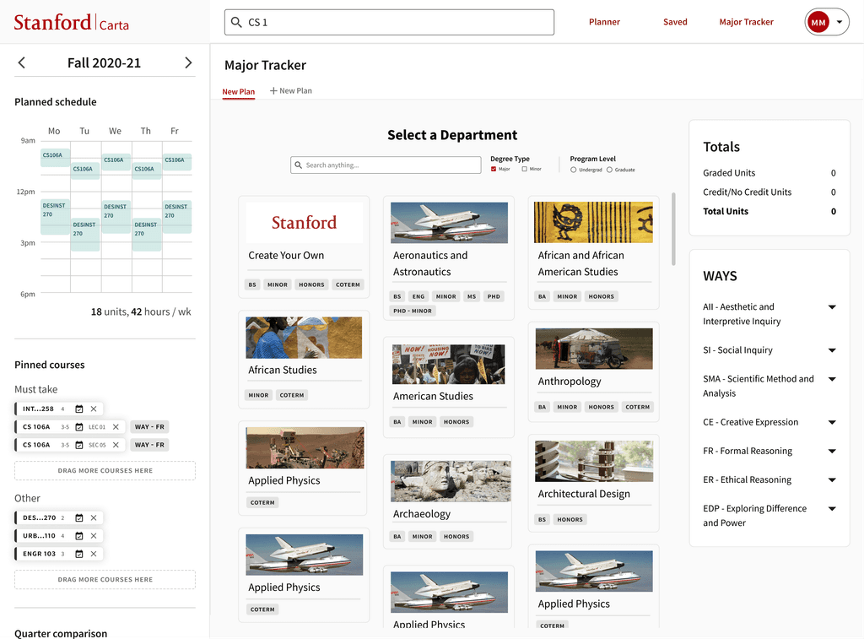Focus the Search anything department field
This screenshot has height=639, width=864.
386,165
